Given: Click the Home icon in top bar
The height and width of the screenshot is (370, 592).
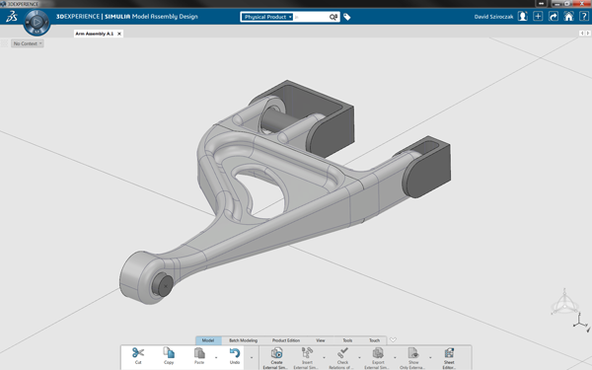Looking at the screenshot, I should click(568, 16).
